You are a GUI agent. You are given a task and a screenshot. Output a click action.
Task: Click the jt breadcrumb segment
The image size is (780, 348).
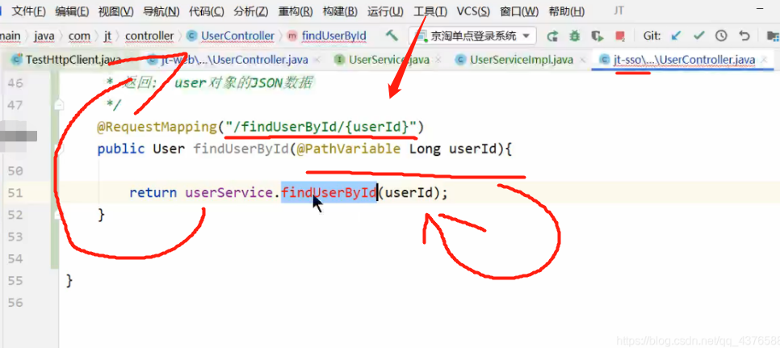point(107,36)
